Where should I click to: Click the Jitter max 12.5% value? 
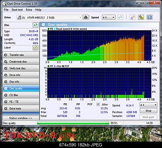(x=104, y=112)
